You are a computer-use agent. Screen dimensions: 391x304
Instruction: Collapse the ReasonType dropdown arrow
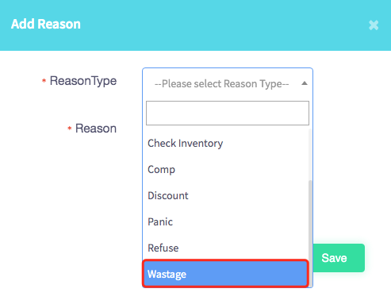pos(305,83)
